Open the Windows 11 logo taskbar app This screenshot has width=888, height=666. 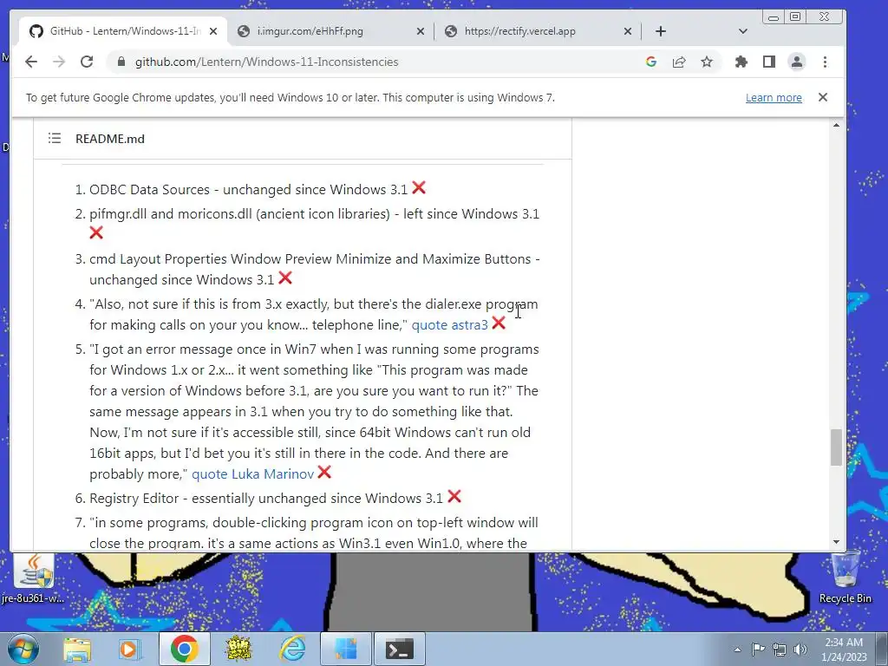tap(346, 649)
